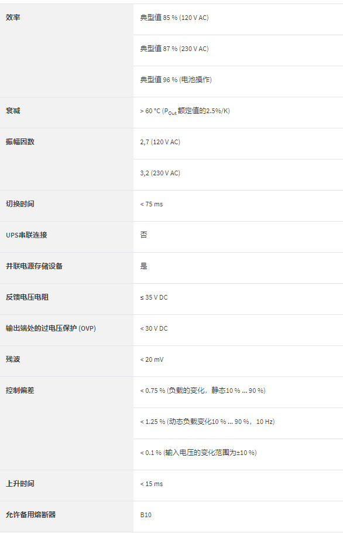The width and height of the screenshot is (343, 533).
Task: Select the 典型值 87 % (230 V AC) value
Action: 174,49
